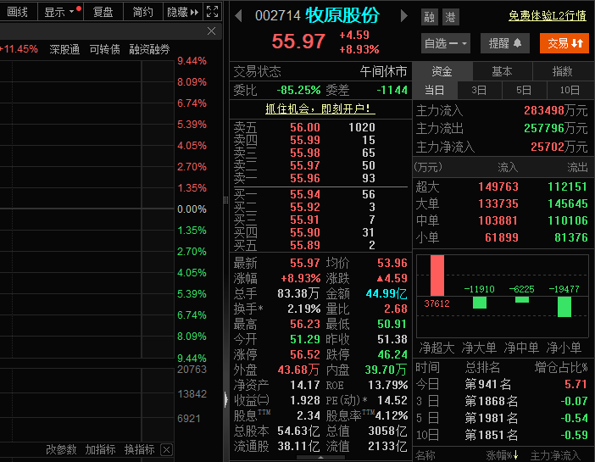This screenshot has height=462, width=595.
Task: Click the 融资融券 tag
Action: click(x=149, y=49)
